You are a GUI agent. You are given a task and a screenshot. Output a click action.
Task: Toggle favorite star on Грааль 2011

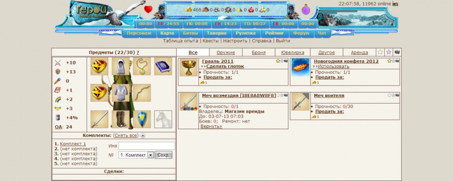[278, 61]
